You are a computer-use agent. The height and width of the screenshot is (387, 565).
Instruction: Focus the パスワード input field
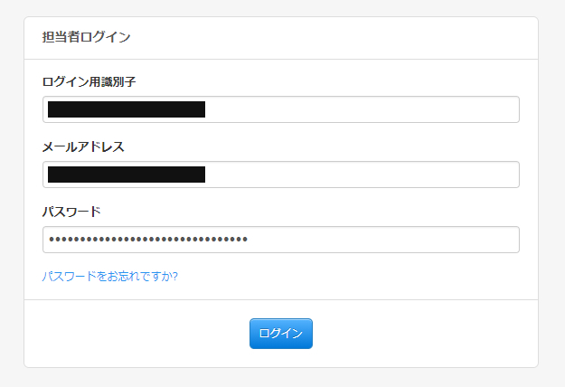(x=280, y=240)
